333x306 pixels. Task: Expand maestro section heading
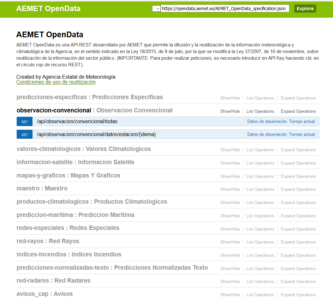42,188
